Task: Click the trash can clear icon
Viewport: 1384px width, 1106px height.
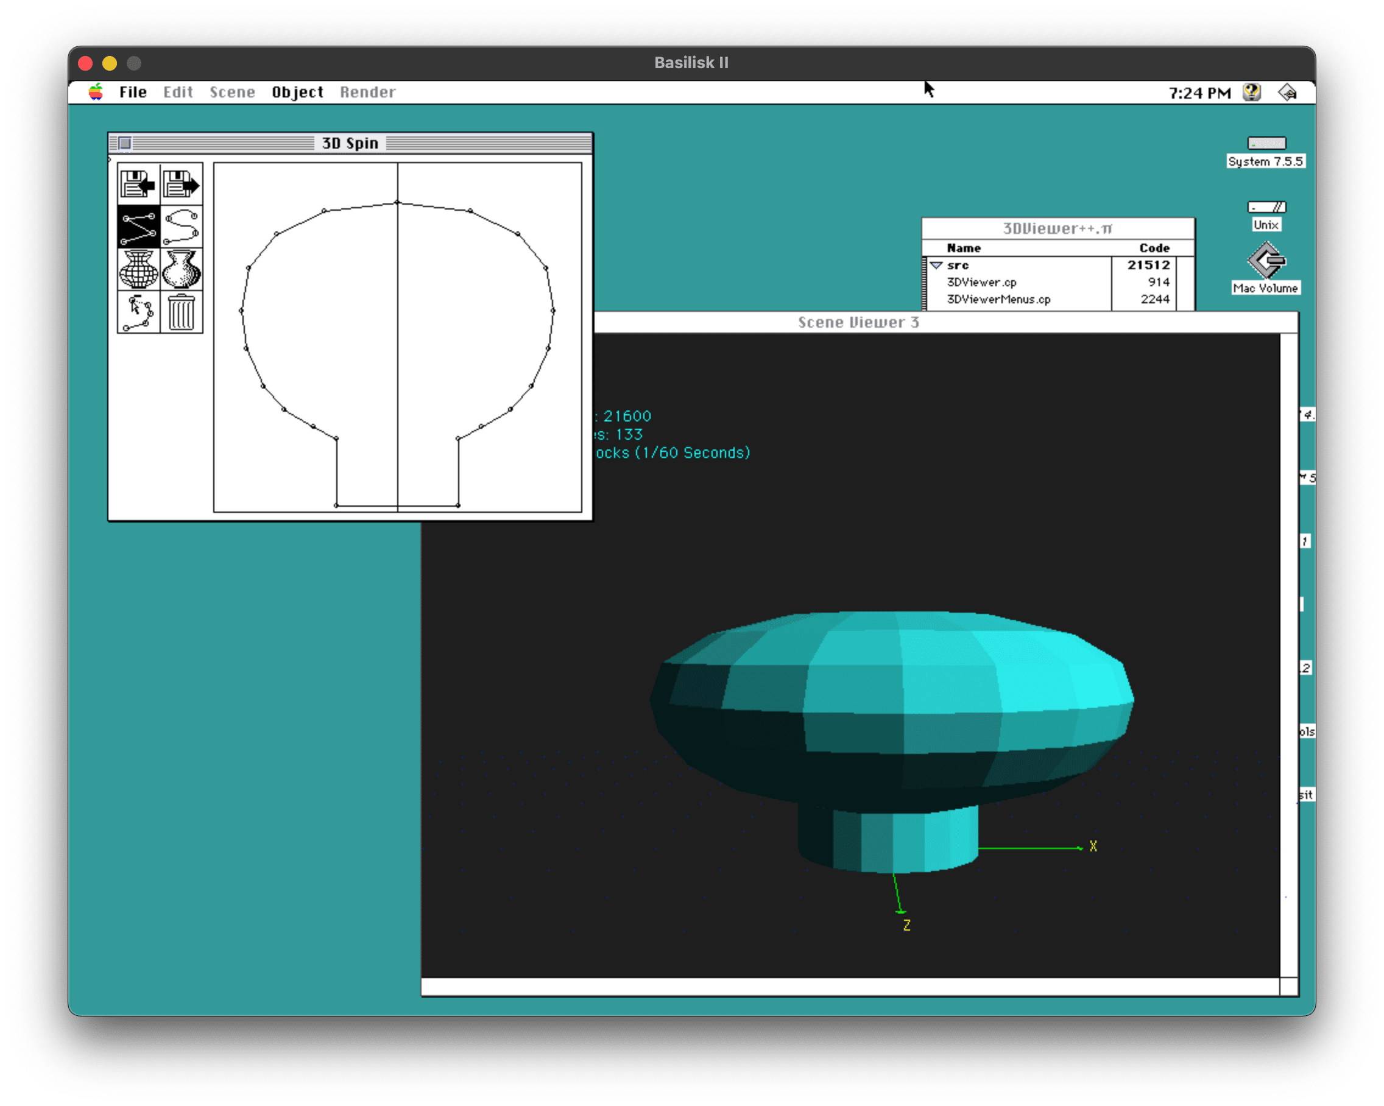Action: (x=182, y=312)
